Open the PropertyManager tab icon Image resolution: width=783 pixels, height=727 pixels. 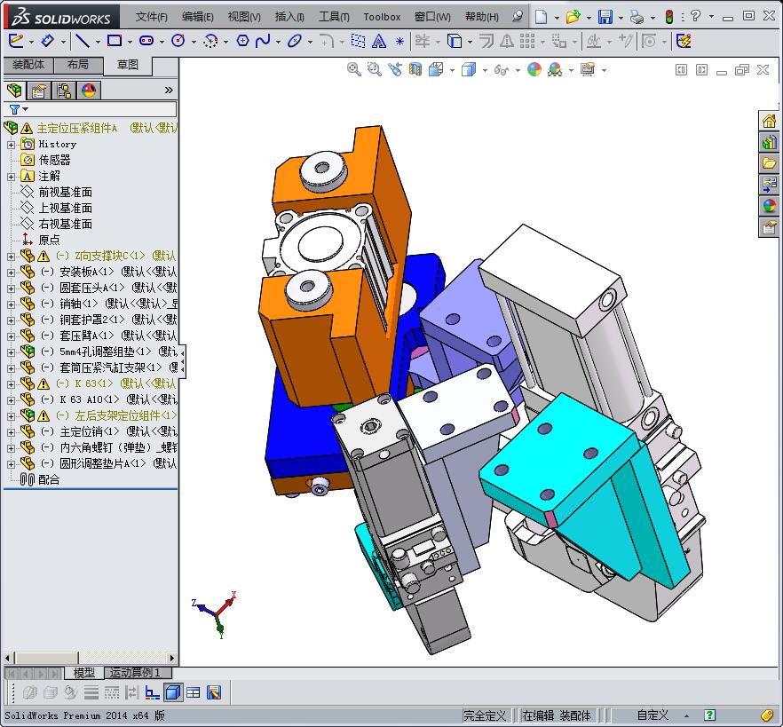38,91
